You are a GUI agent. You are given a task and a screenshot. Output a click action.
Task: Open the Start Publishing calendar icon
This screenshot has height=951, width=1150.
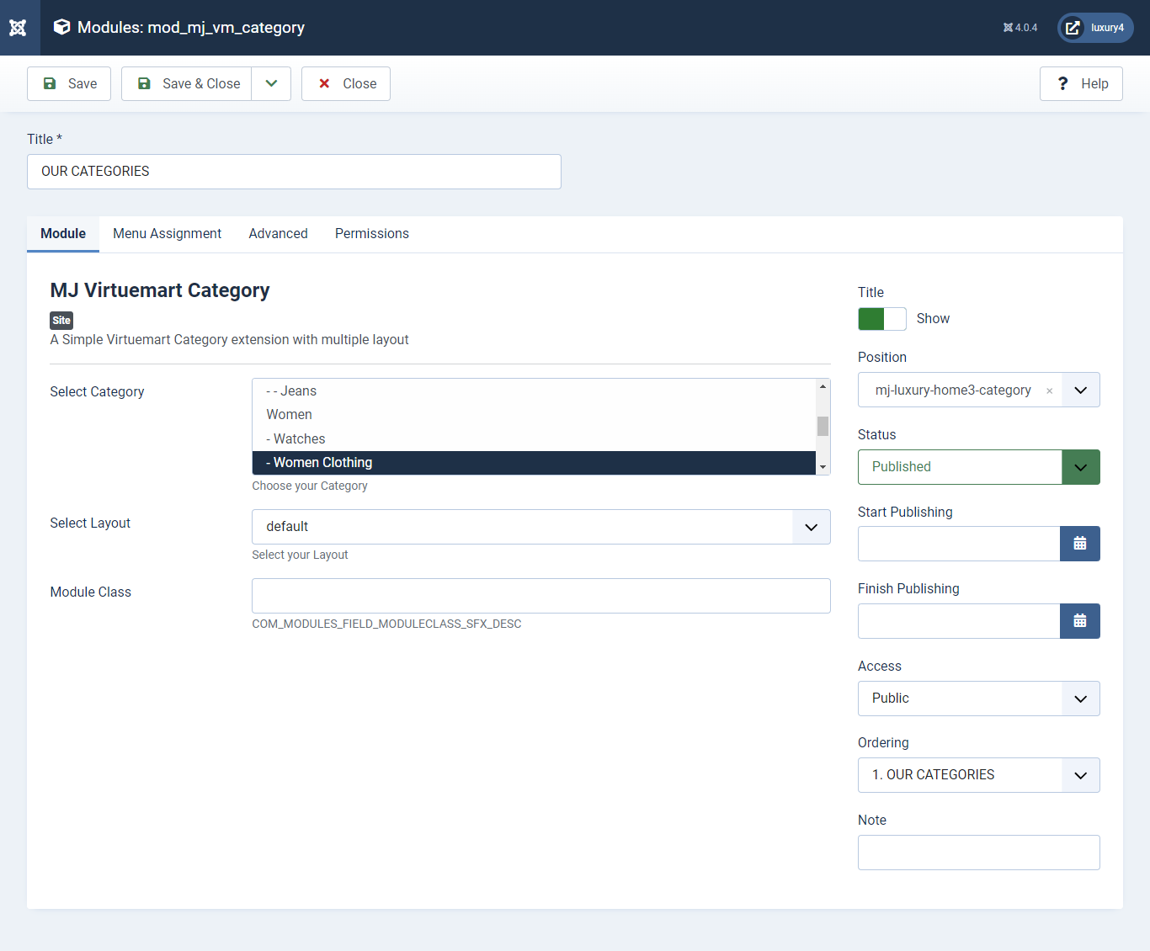click(x=1080, y=544)
